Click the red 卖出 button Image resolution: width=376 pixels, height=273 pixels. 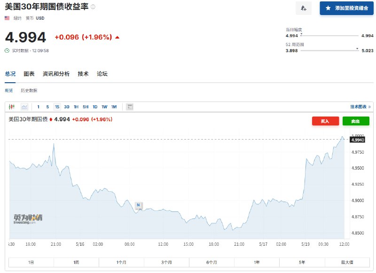357,121
